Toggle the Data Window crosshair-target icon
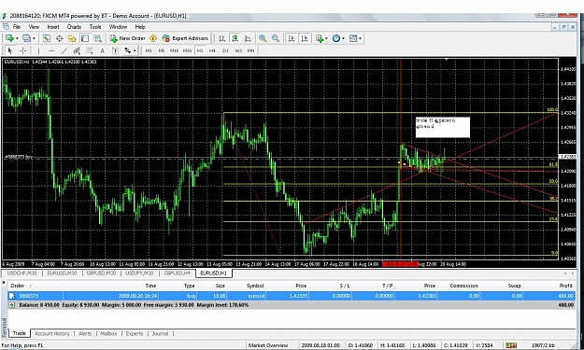 59,38
